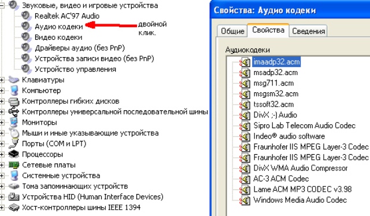Image resolution: width=370 pixels, height=216 pixels.
Task: Click the speaker icon beside Аудио кодеки
Action: pos(26,27)
